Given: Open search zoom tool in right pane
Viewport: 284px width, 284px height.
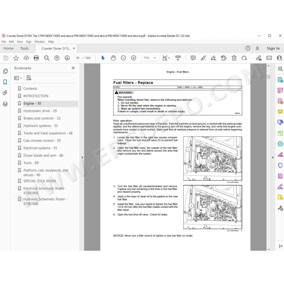Looking at the screenshot, I should pyautogui.click(x=280, y=69).
